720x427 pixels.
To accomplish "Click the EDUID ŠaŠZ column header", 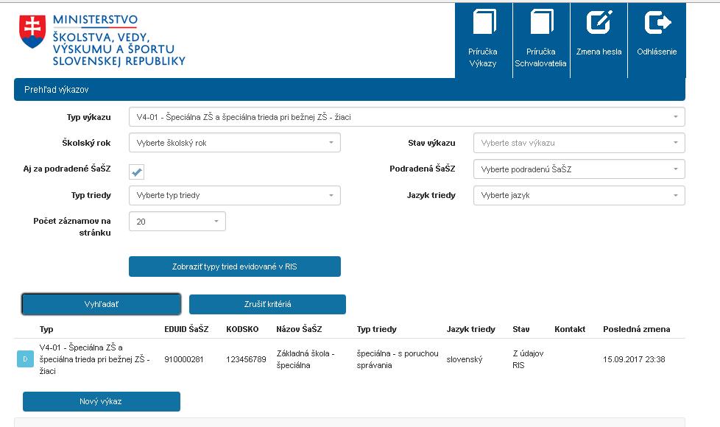I will [x=186, y=329].
